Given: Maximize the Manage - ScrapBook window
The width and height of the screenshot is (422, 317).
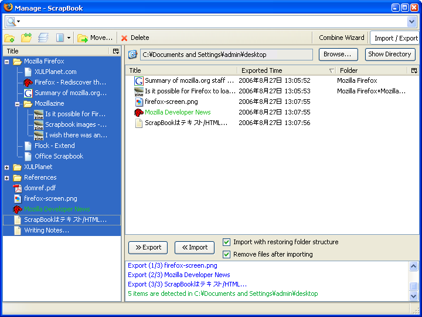Looking at the screenshot, I should click(404, 8).
